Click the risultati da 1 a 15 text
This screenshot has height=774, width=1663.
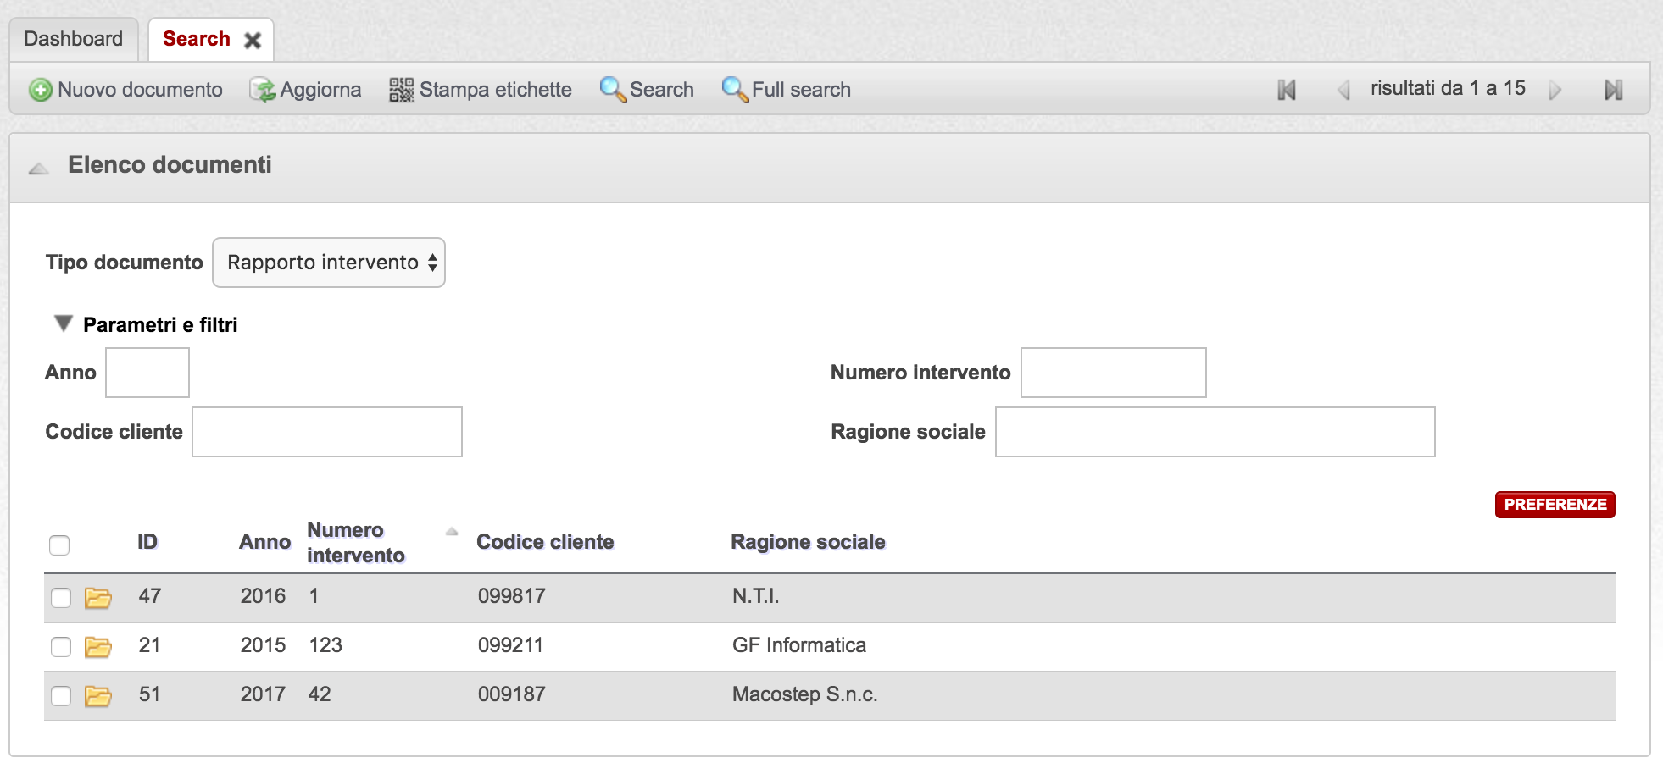(1448, 88)
